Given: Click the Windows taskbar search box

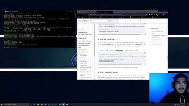Looking at the screenshot, I should pyautogui.click(x=16, y=105).
